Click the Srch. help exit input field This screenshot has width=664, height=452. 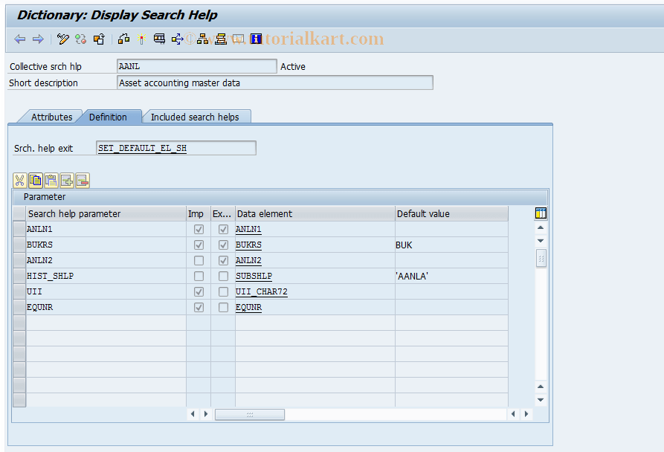pyautogui.click(x=175, y=148)
